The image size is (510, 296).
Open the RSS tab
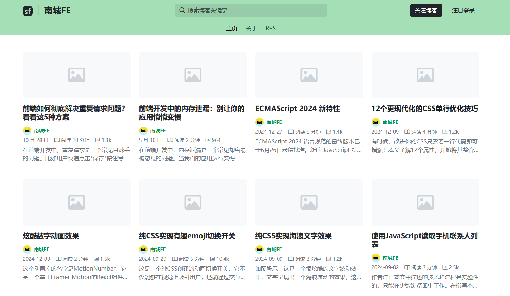(270, 28)
